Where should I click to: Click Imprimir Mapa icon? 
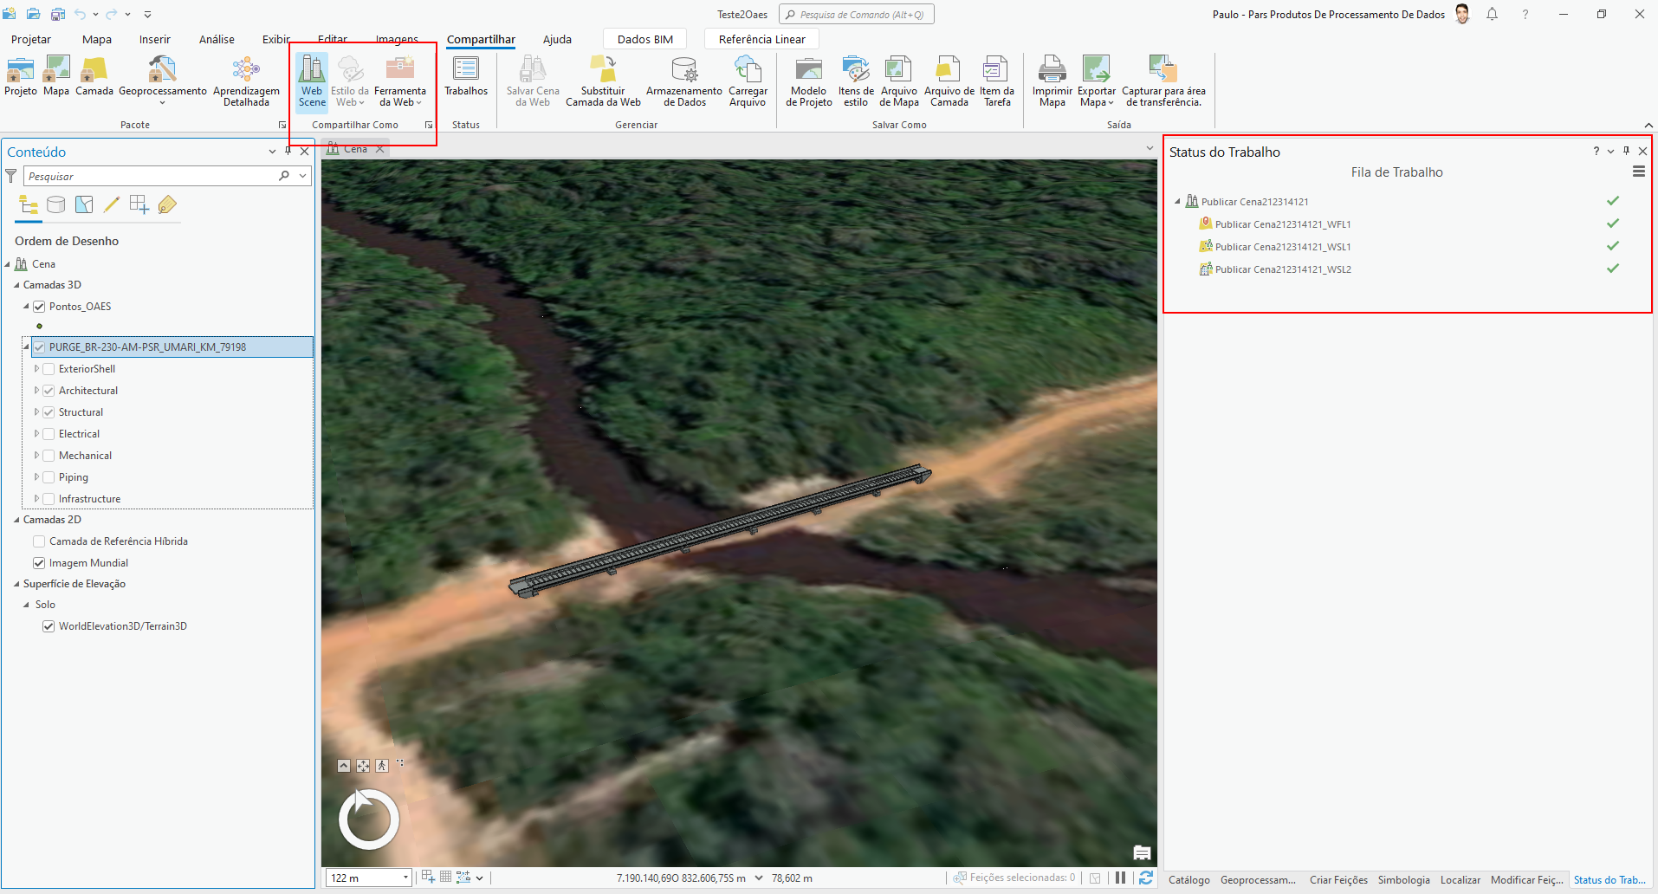[x=1052, y=81]
